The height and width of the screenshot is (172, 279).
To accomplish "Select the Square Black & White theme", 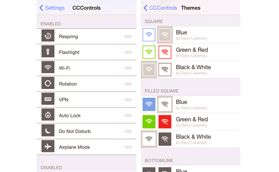I will 191,70.
